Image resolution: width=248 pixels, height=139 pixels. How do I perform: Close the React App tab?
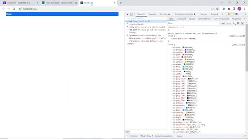coord(115,3)
